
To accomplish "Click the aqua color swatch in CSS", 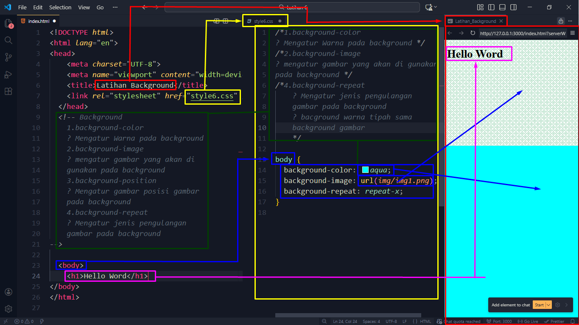I will [365, 170].
